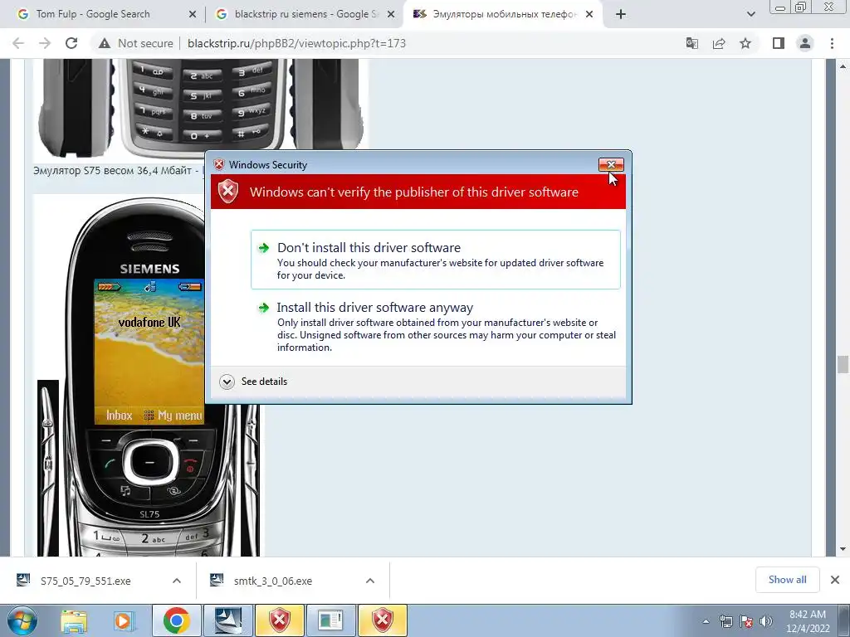This screenshot has height=637, width=850.
Task: Open the clock showing 8:42 AM
Action: [x=808, y=621]
